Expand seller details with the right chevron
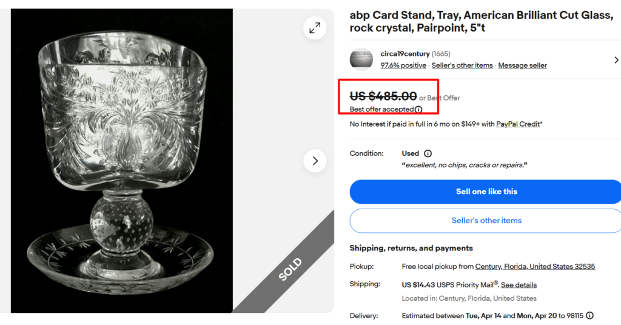The image size is (621, 325). click(x=616, y=59)
